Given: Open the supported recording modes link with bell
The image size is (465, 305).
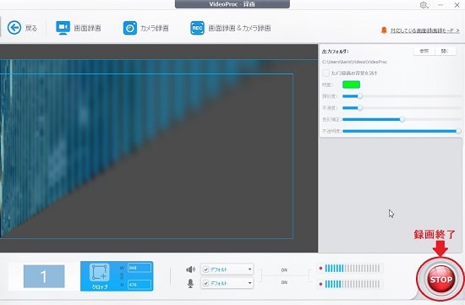Looking at the screenshot, I should tap(420, 30).
